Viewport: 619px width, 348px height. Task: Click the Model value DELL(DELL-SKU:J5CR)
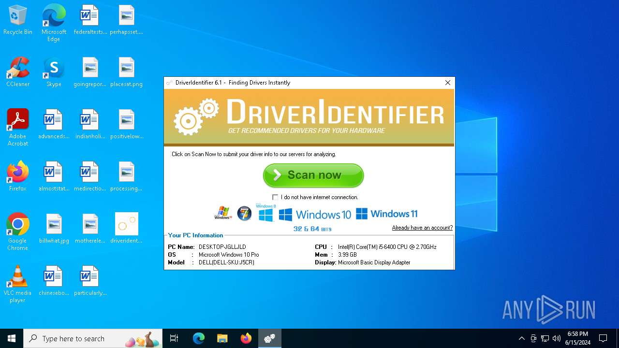[x=226, y=262]
